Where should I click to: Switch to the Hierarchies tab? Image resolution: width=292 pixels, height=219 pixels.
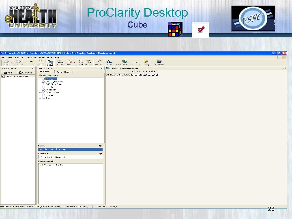click(45, 72)
